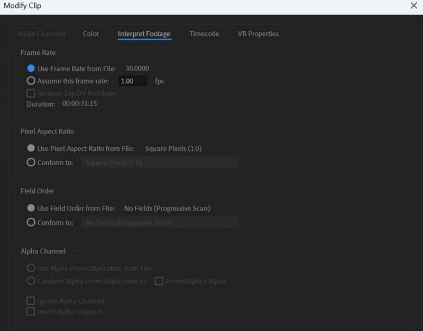Click the duration value 00:00:31:15
The width and height of the screenshot is (423, 331).
coord(79,103)
